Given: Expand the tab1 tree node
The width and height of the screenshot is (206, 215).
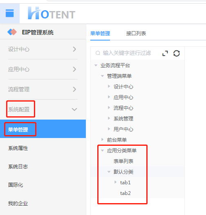Looking at the screenshot, I should [116, 182].
